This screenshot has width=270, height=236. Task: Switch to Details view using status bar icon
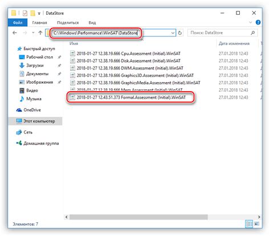point(249,224)
